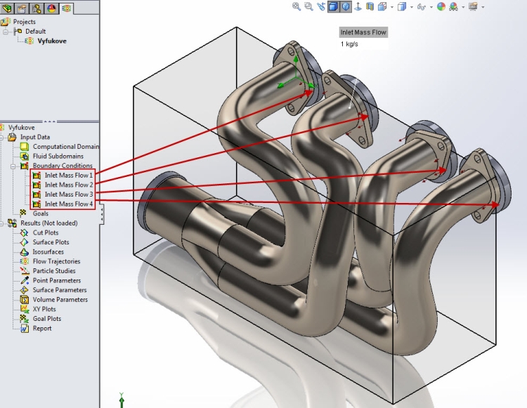This screenshot has height=408, width=527.
Task: Open the View Settings dropdown arrow
Action: [x=483, y=7]
